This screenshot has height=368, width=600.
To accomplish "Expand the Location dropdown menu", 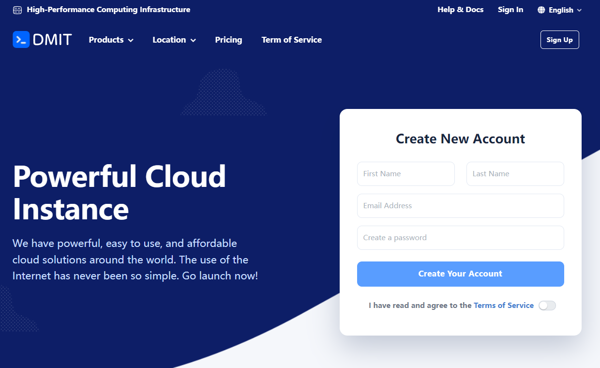I will (x=174, y=40).
